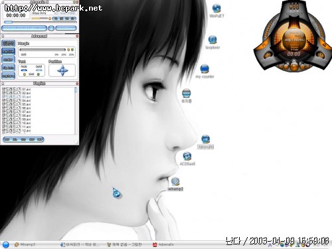The height and width of the screenshot is (249, 332).
Task: Click the four-button group beside the volume slider
Action: [x=64, y=19]
